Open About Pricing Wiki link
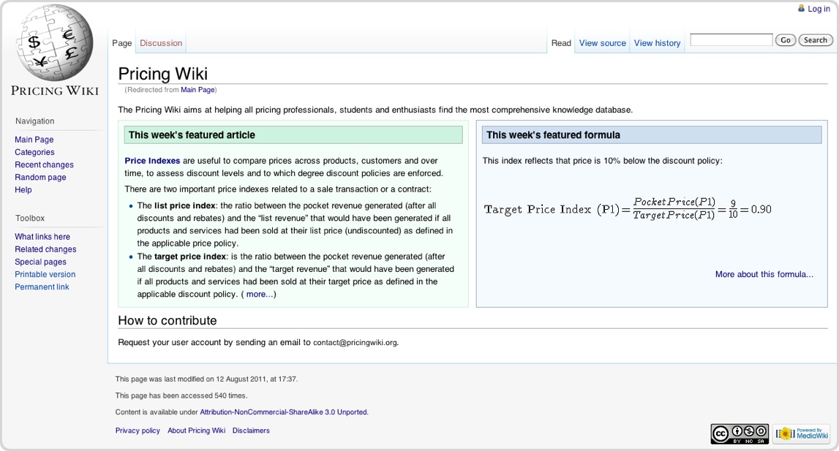Viewport: 839px width, 451px height. tap(196, 431)
